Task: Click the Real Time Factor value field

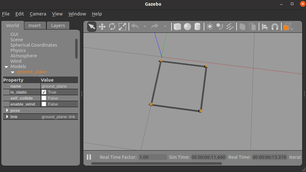Action: pos(153,157)
